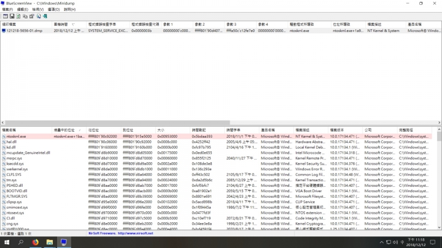Select the 121218-5656-01.dmp dump row
This screenshot has width=442, height=248.
click(x=221, y=31)
